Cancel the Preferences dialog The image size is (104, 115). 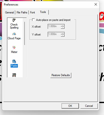tap(89, 106)
